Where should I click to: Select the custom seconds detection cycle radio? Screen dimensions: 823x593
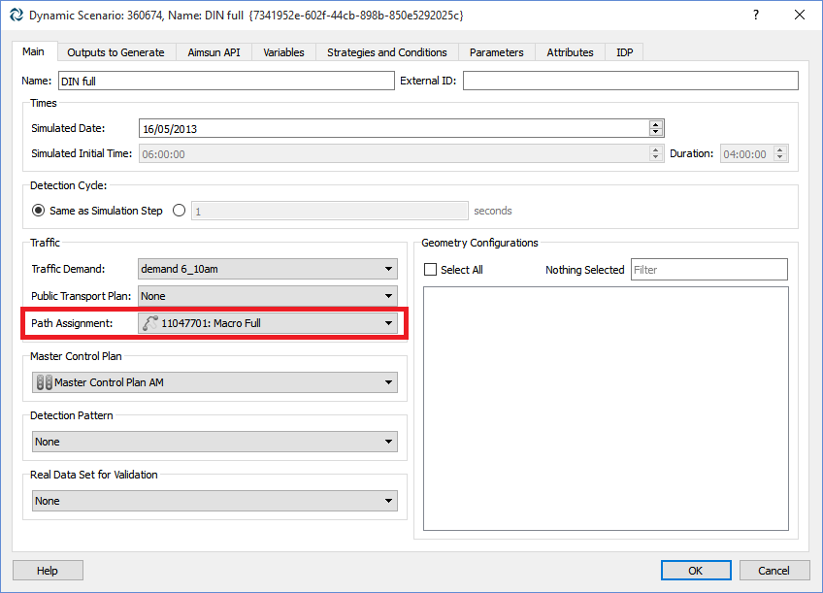coord(179,211)
